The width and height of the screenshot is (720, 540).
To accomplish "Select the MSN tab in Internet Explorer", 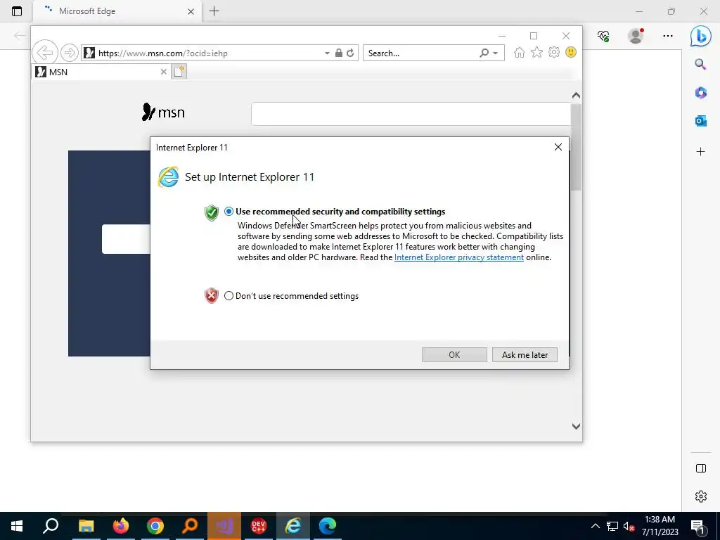I will [x=101, y=72].
